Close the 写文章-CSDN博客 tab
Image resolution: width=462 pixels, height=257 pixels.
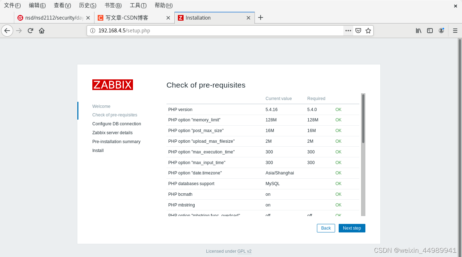pyautogui.click(x=168, y=18)
